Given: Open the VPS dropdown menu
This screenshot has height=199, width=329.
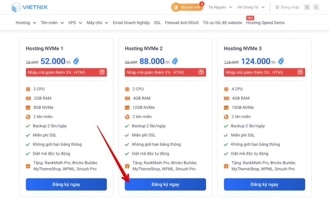Looking at the screenshot, I should 75,23.
